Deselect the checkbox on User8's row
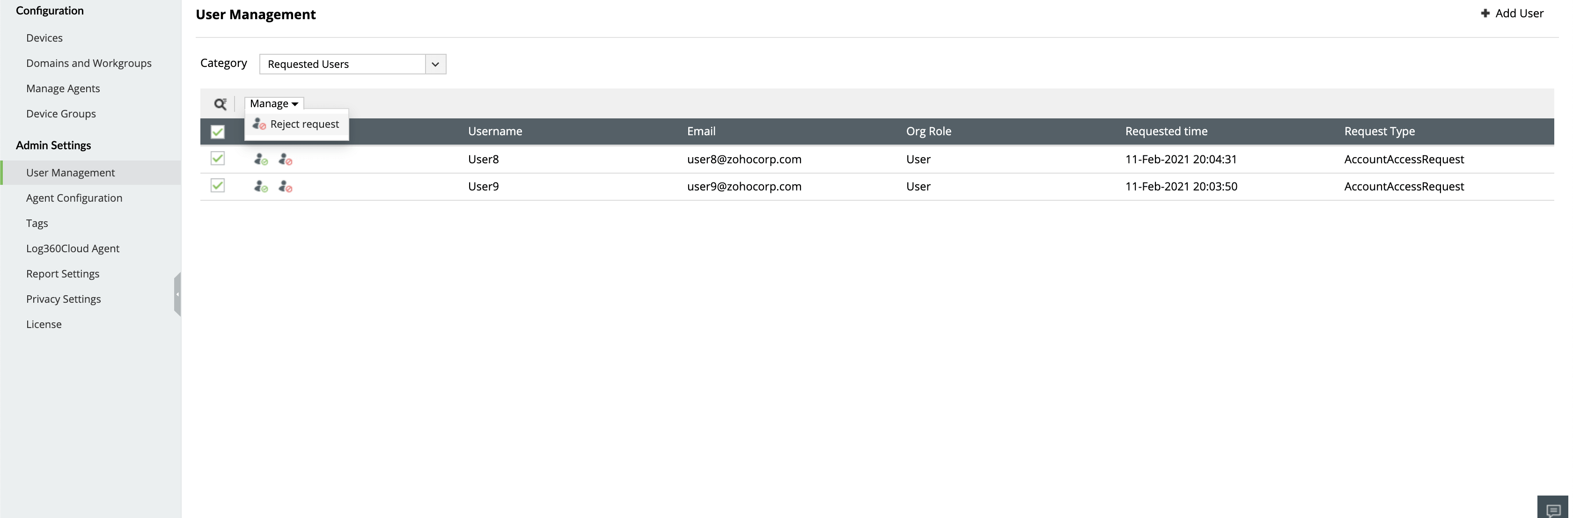This screenshot has height=518, width=1573. 218,158
